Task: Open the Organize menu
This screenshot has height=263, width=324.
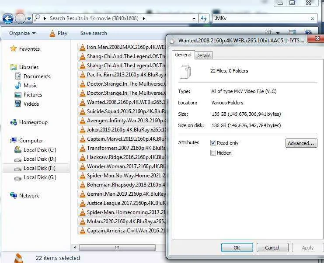Action: pyautogui.click(x=22, y=33)
